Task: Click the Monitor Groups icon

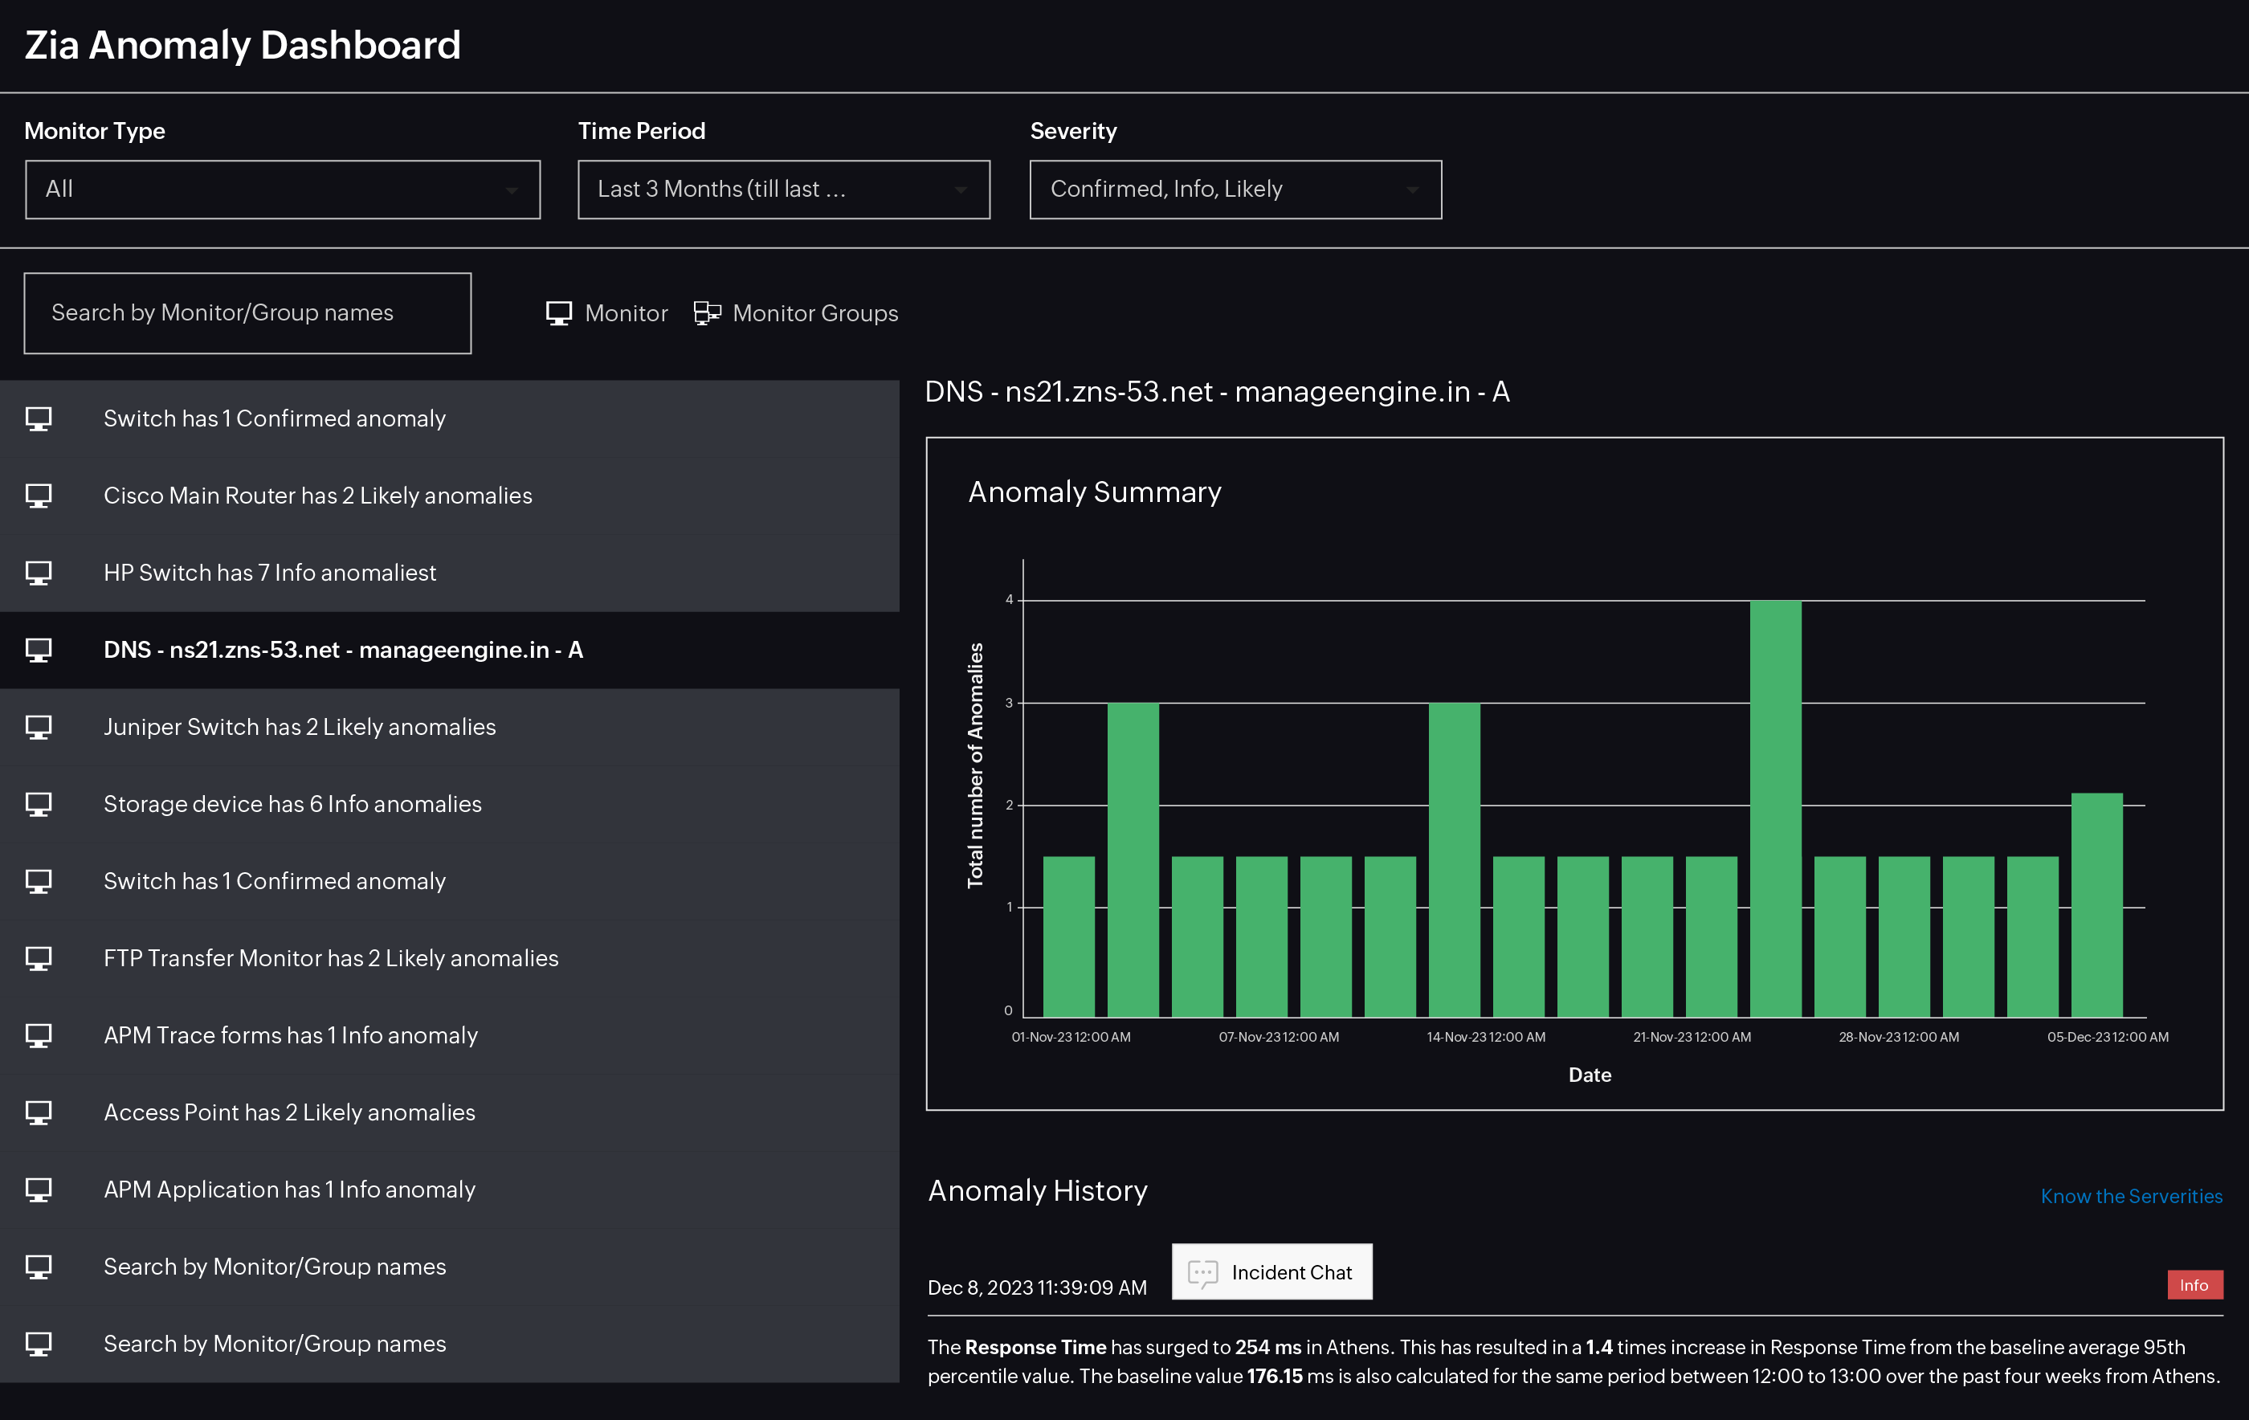Action: 707,313
